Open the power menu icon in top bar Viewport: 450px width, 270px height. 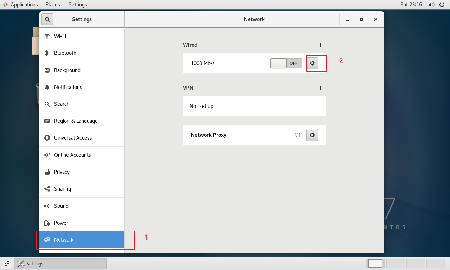[442, 5]
